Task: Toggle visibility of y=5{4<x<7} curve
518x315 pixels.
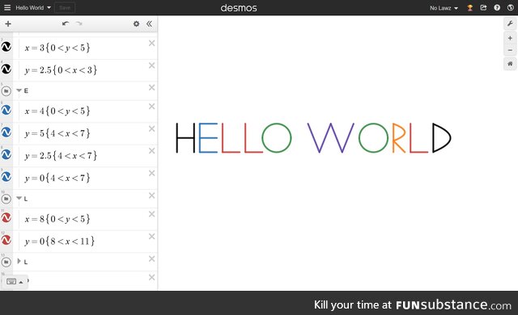Action: [6, 132]
